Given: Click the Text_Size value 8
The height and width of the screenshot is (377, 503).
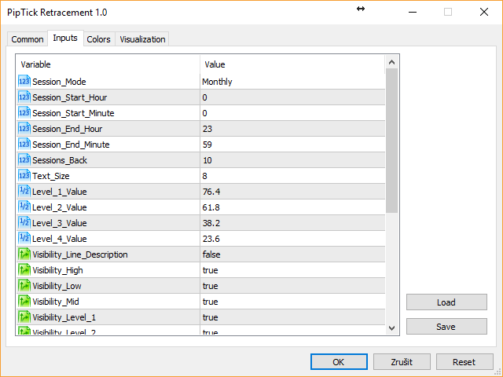Looking at the screenshot, I should click(204, 176).
